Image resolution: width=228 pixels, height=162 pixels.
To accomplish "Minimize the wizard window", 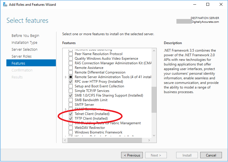I will tap(195, 5).
